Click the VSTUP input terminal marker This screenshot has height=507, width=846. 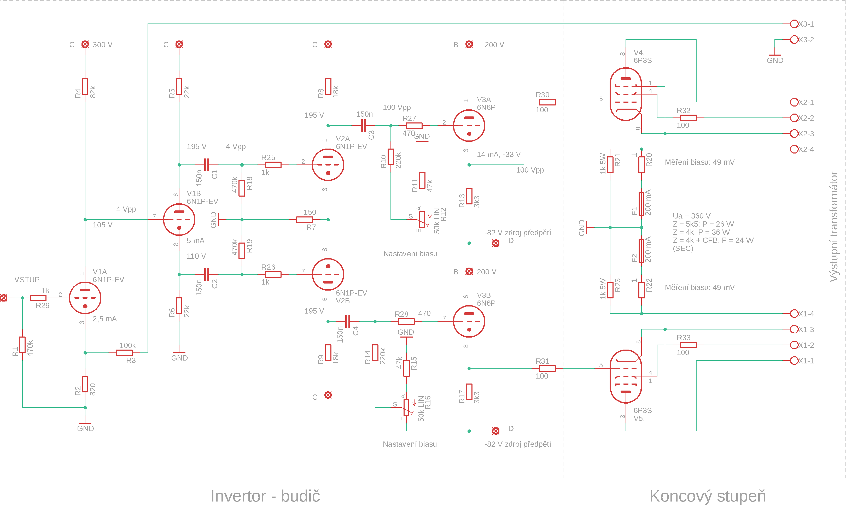(3, 298)
